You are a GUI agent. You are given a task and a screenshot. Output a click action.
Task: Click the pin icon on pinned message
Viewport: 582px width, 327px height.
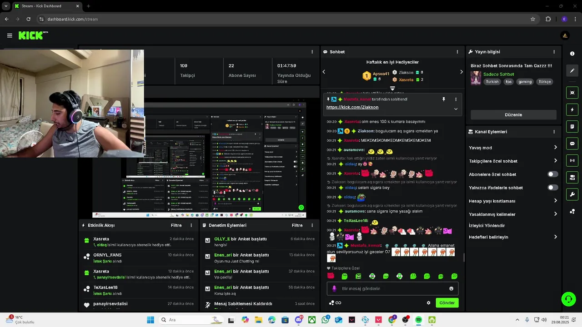pos(444,99)
